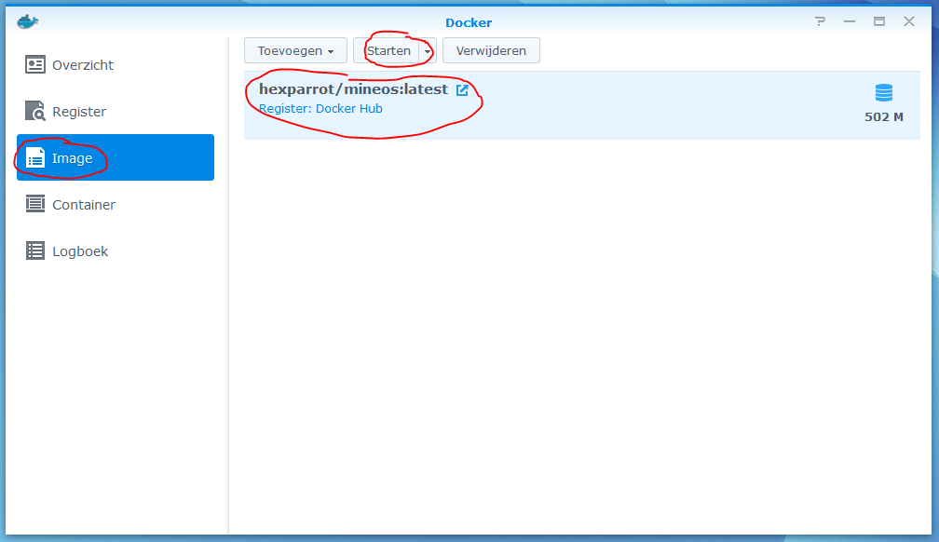Open the help question mark icon
Viewport: 939px width, 542px height.
click(820, 21)
